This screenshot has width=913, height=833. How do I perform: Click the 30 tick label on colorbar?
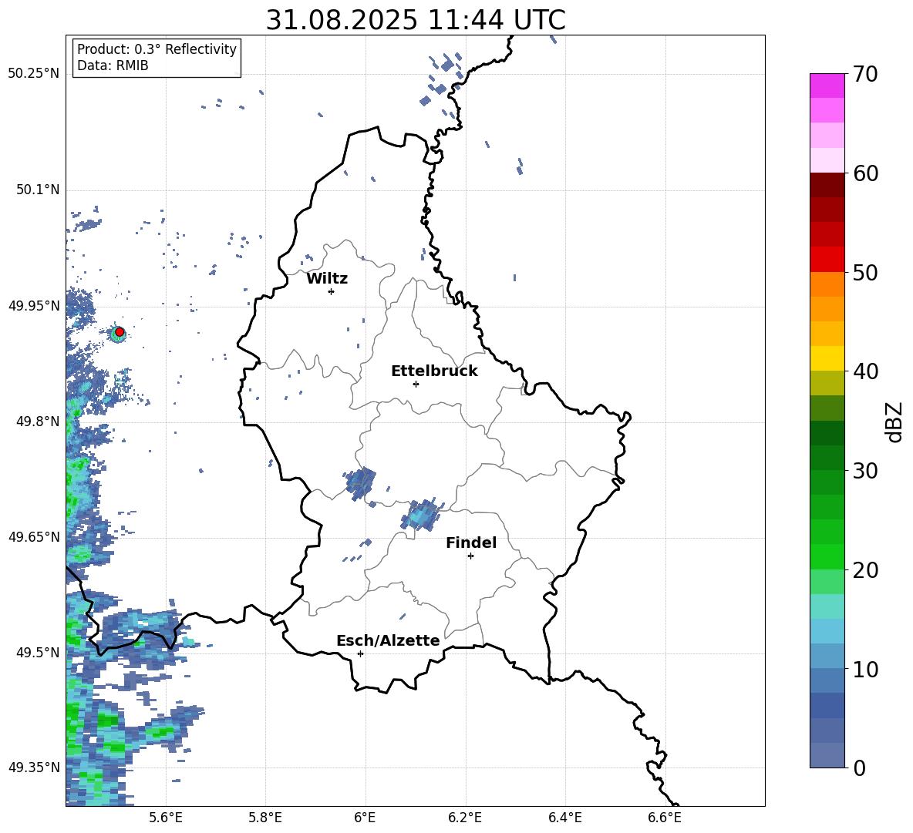point(865,471)
